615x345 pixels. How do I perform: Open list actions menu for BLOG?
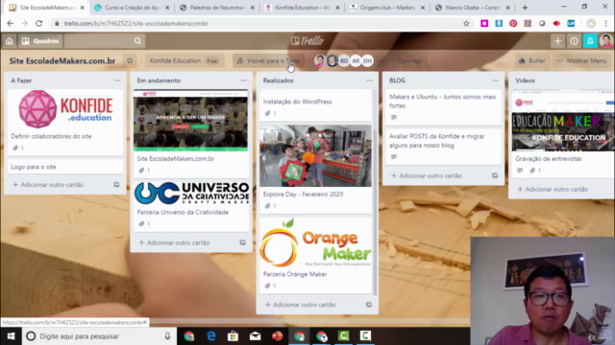(x=496, y=80)
